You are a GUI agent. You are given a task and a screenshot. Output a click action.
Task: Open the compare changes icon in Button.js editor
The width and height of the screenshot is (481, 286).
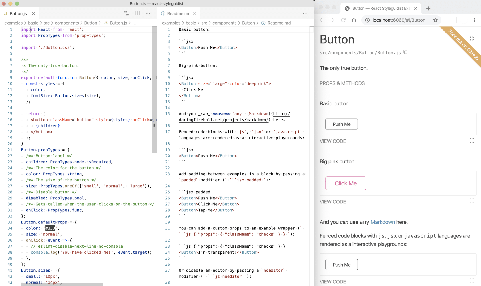126,13
